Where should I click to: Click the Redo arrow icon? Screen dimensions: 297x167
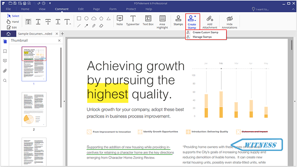39,3
